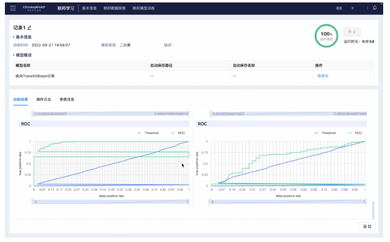Toggle ROC legend in right ROC chart

pos(354,133)
